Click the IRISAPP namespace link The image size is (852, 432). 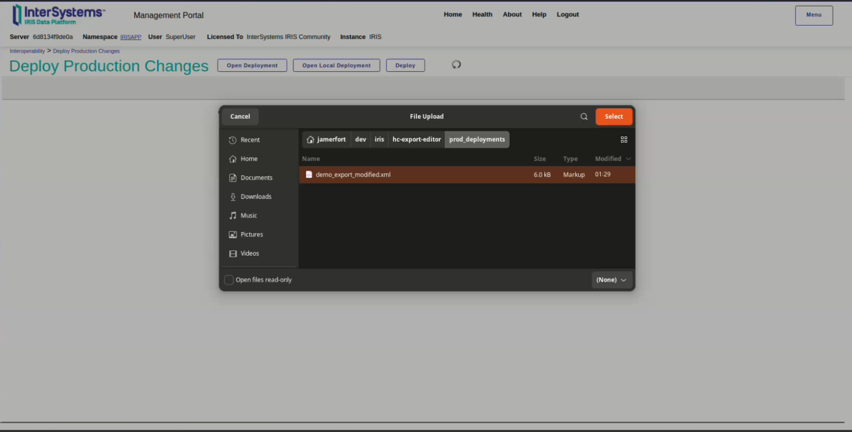[130, 37]
